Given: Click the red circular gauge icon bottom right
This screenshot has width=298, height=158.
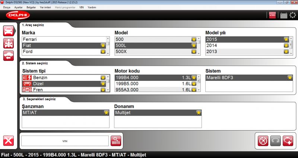Looking at the screenshot, I should [263, 141].
